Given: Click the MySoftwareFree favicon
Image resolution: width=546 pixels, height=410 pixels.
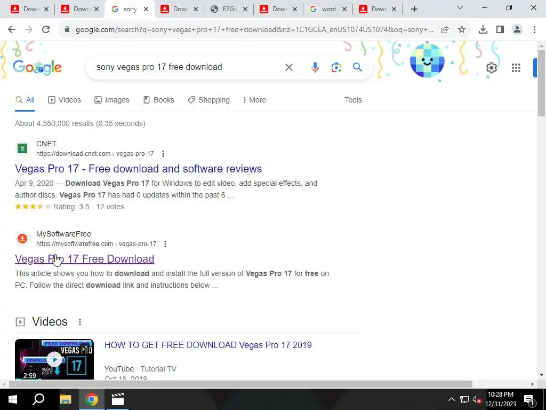Looking at the screenshot, I should click(22, 239).
